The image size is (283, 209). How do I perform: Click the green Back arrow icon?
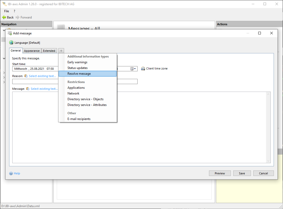click(4, 17)
